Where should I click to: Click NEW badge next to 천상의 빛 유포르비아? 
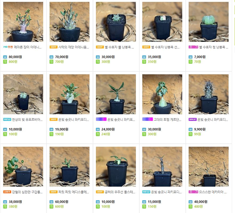point(7,119)
